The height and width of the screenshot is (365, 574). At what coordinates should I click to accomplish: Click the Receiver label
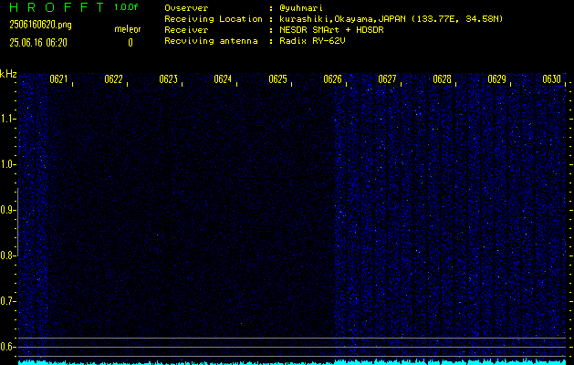click(186, 30)
